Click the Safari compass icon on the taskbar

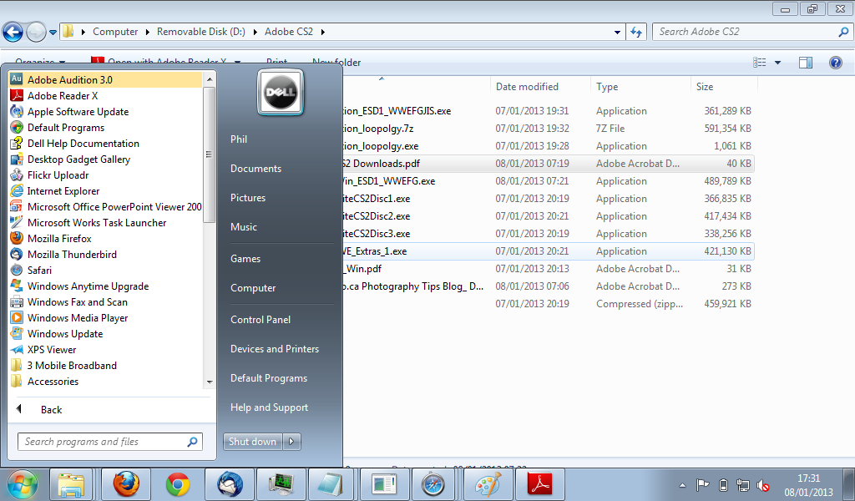(x=433, y=484)
